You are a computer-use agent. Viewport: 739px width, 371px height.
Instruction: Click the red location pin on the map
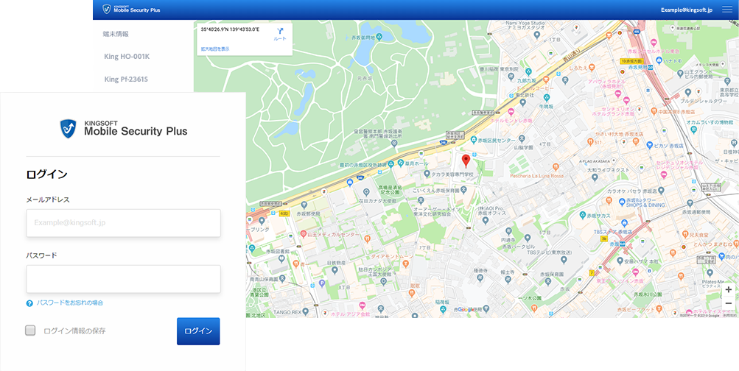coord(466,161)
